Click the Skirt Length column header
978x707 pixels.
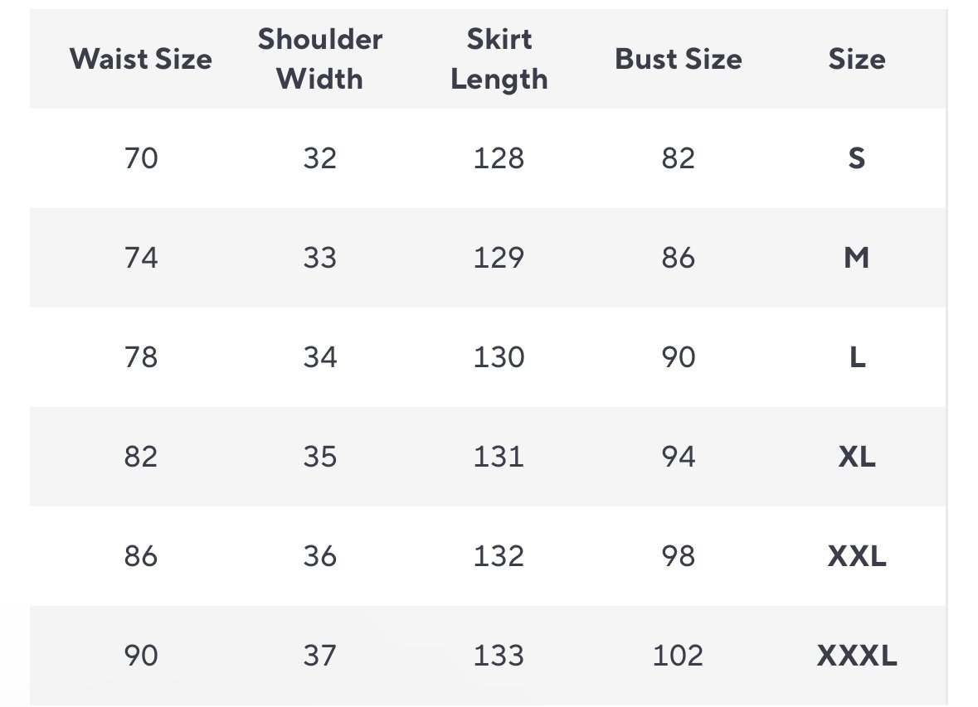(499, 59)
